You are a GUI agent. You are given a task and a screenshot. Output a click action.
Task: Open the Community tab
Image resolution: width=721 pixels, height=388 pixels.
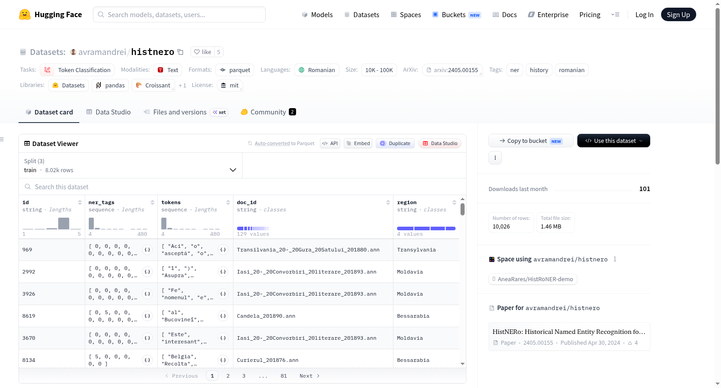(x=269, y=112)
